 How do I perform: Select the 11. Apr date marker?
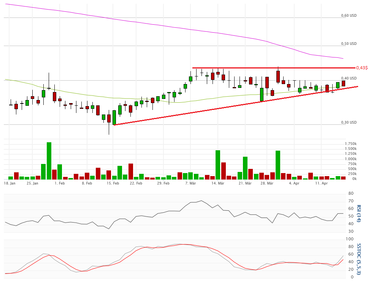pos(321,183)
